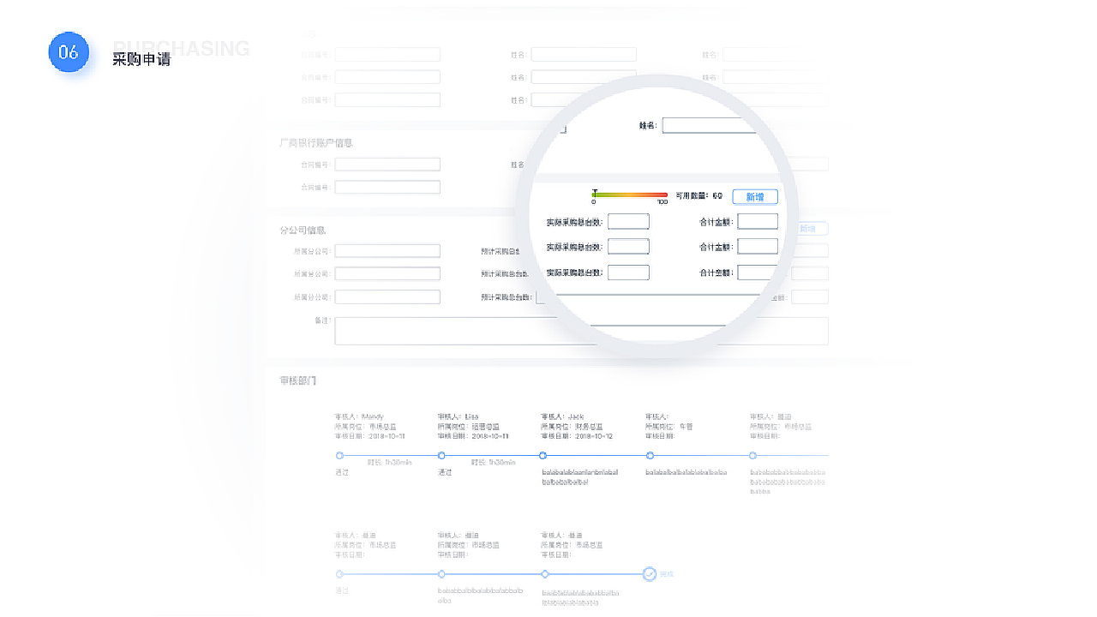Click the 采购申请 page title

point(141,60)
